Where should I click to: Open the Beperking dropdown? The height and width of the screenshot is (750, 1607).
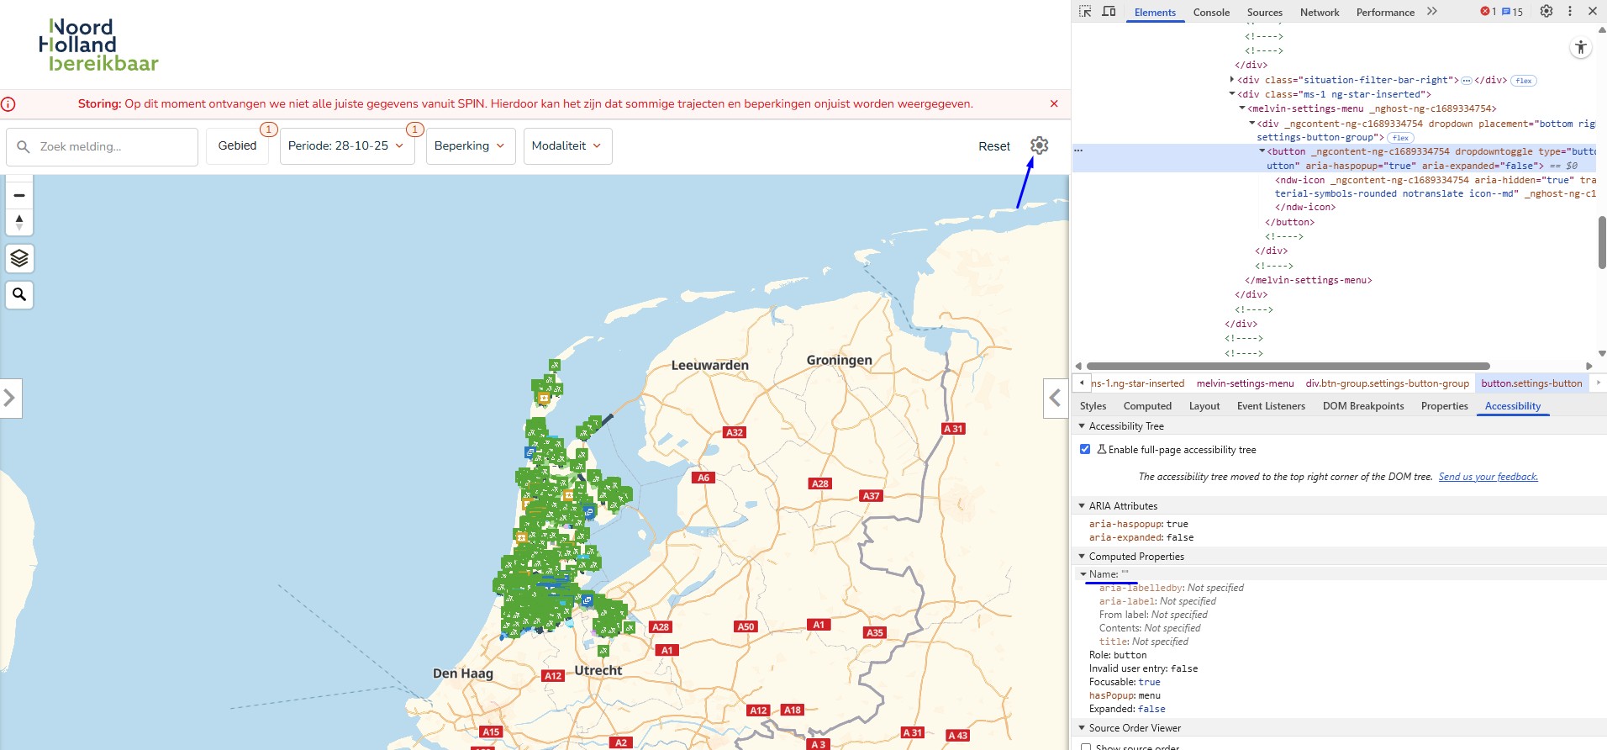click(470, 146)
